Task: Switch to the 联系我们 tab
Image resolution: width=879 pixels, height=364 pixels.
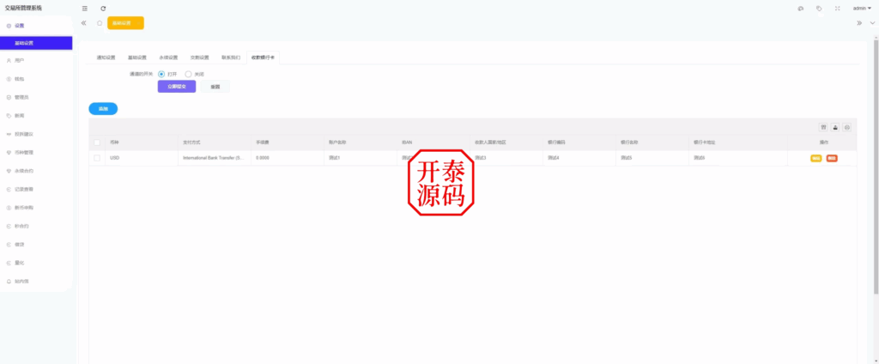Action: (x=231, y=58)
